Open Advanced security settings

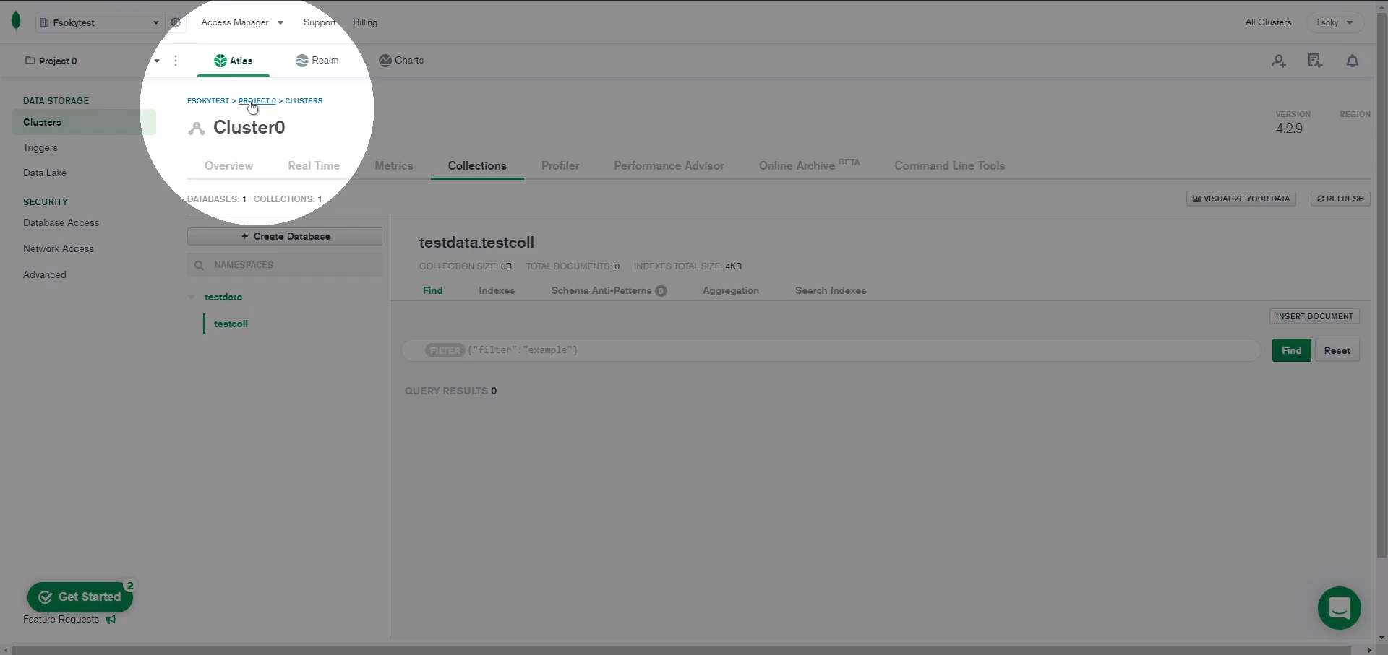[45, 274]
